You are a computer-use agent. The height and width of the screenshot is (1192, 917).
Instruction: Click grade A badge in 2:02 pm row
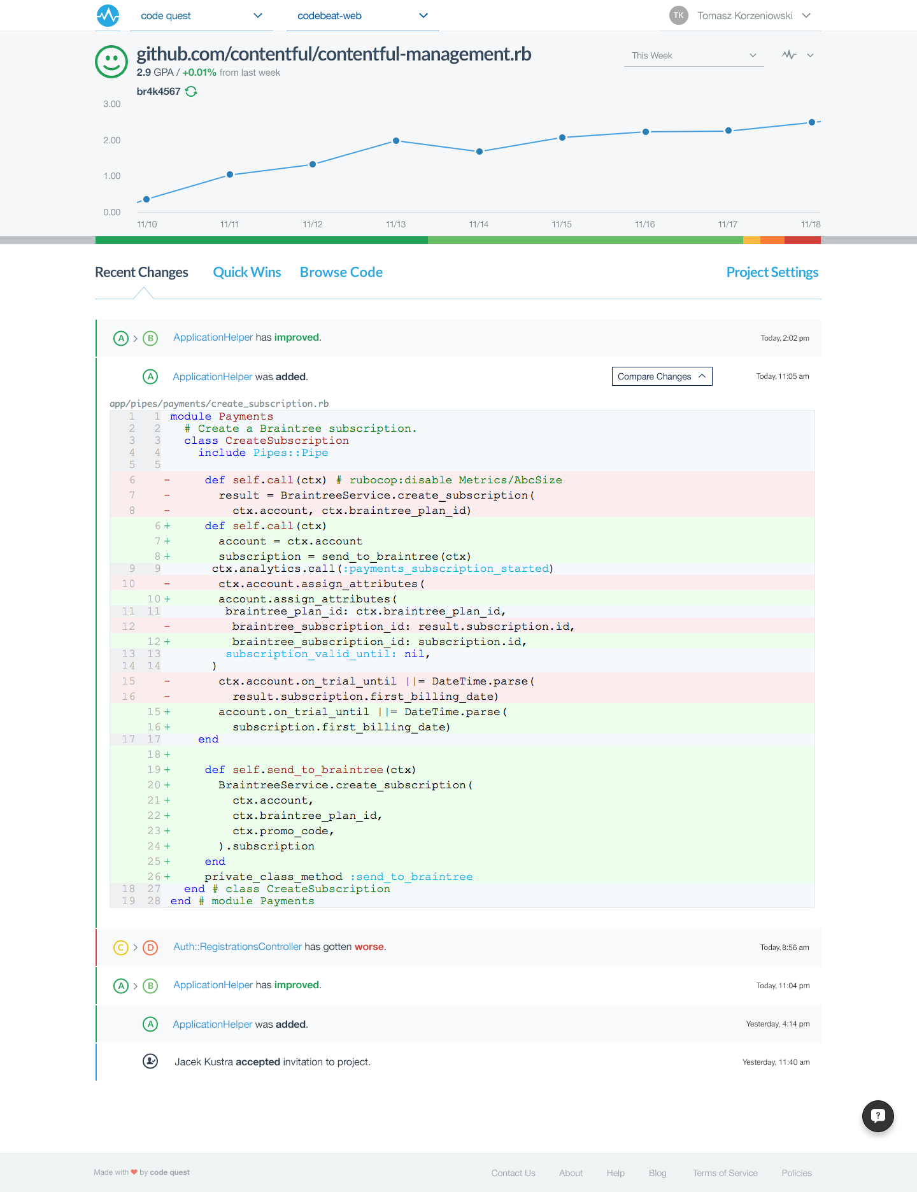[121, 338]
